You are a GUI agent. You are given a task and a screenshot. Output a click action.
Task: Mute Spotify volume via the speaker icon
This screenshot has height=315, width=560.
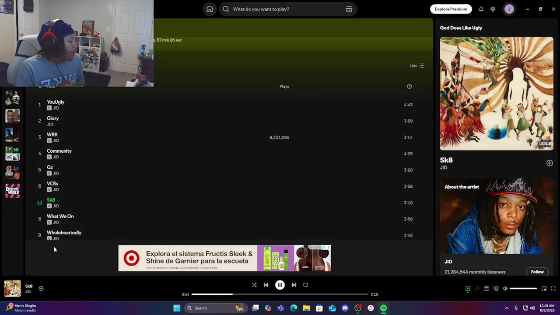pos(505,289)
